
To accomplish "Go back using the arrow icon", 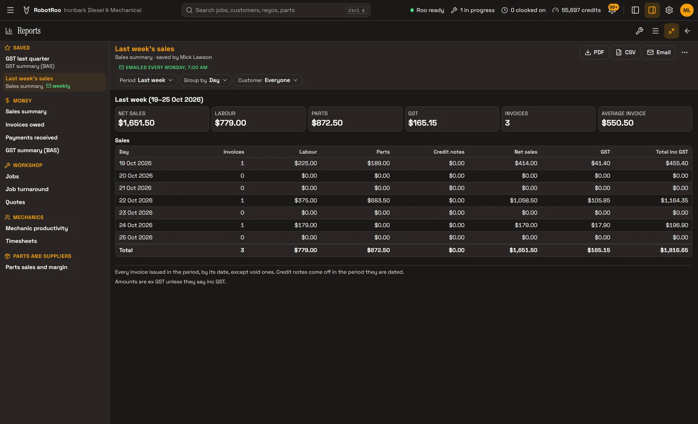I will pyautogui.click(x=688, y=31).
